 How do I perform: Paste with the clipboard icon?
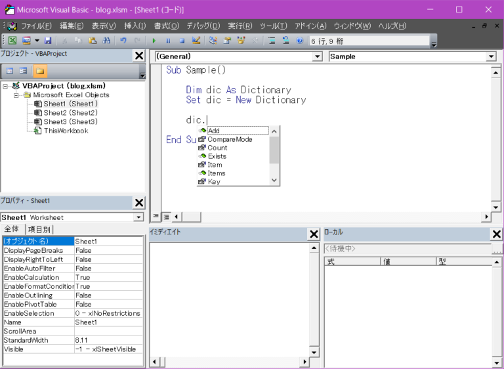[x=93, y=41]
